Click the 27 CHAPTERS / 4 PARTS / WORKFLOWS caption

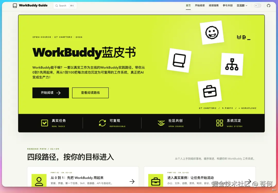coord(228,108)
